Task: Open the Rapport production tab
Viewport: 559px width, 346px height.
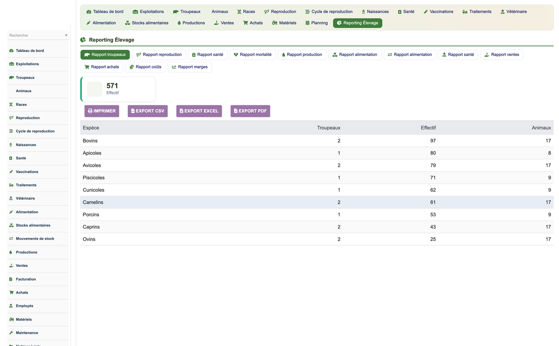Action: pos(302,54)
